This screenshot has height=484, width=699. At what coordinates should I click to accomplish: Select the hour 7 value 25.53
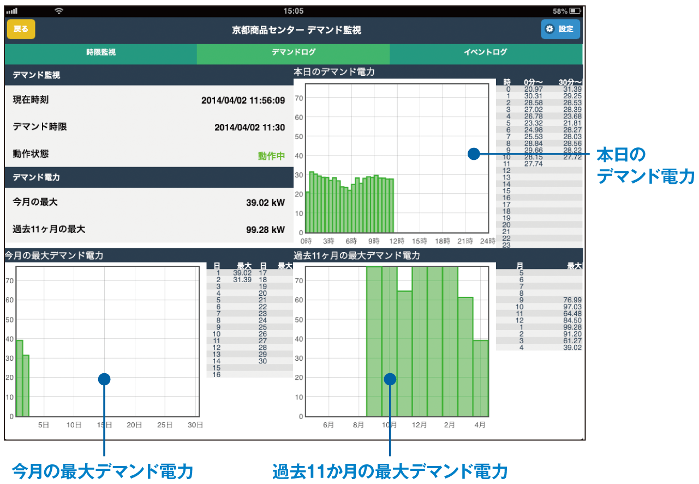[533, 136]
